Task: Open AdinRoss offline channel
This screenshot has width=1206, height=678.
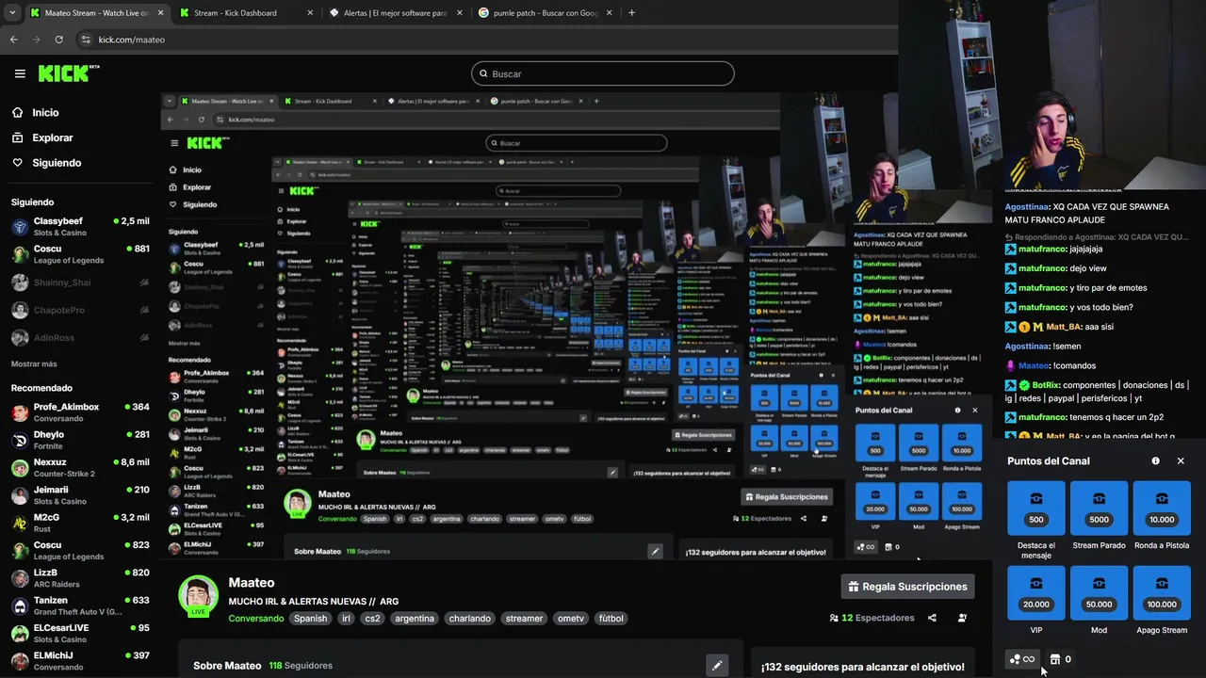Action: point(80,337)
